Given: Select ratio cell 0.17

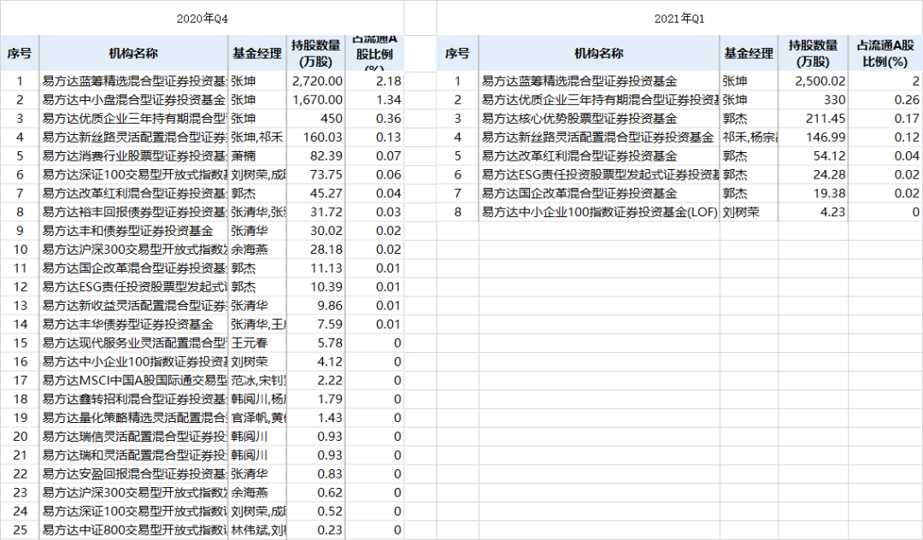Looking at the screenshot, I should click(x=885, y=119).
